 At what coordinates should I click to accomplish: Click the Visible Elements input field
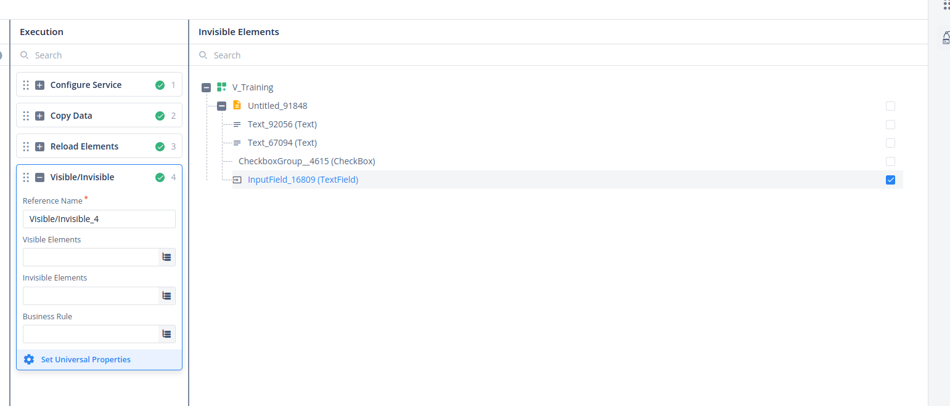(x=91, y=257)
